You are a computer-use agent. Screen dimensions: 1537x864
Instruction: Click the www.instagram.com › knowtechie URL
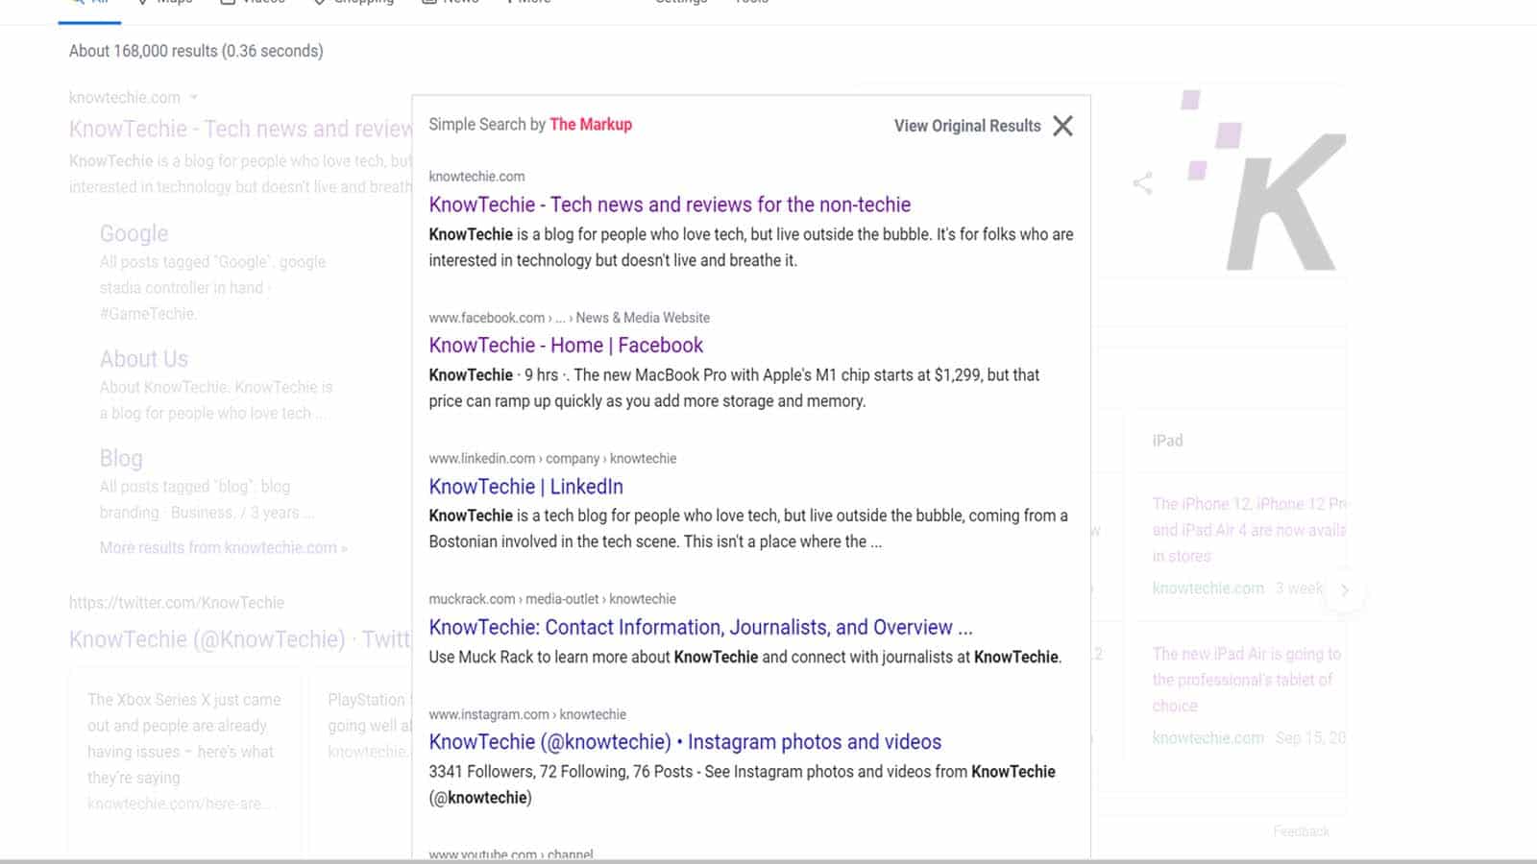527,714
